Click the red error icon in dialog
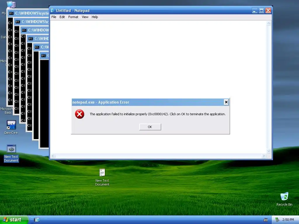 [79, 114]
